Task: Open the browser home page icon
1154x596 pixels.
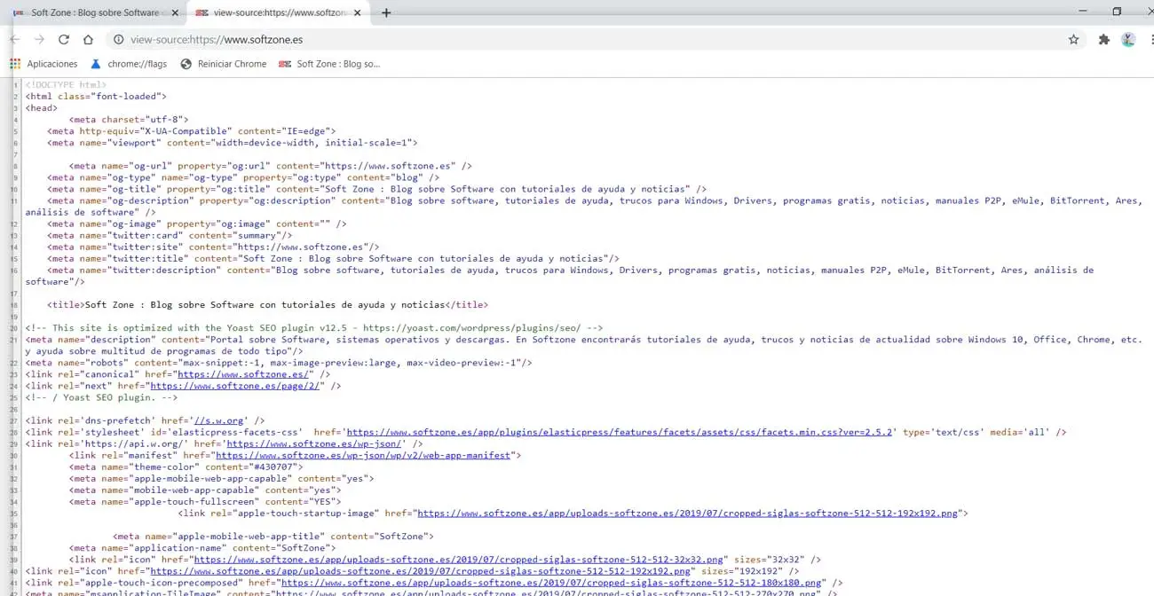Action: pyautogui.click(x=88, y=40)
